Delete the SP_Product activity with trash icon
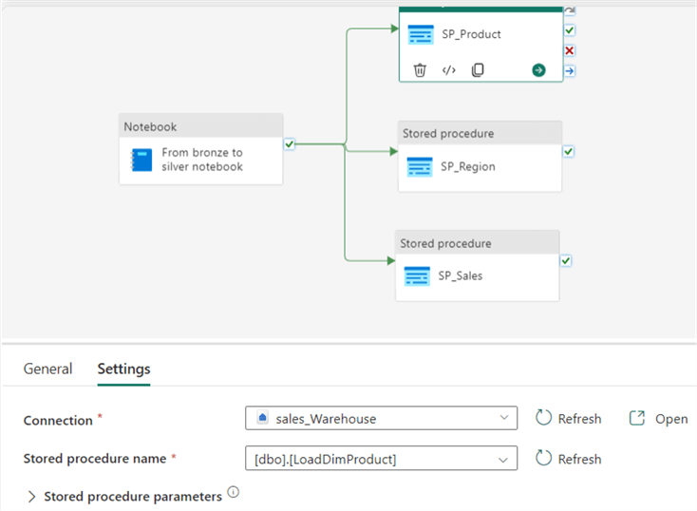Image resolution: width=697 pixels, height=511 pixels. (x=420, y=69)
